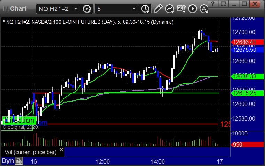Click the Vol (current price bar) label
The height and width of the screenshot is (166, 265).
coord(30,152)
